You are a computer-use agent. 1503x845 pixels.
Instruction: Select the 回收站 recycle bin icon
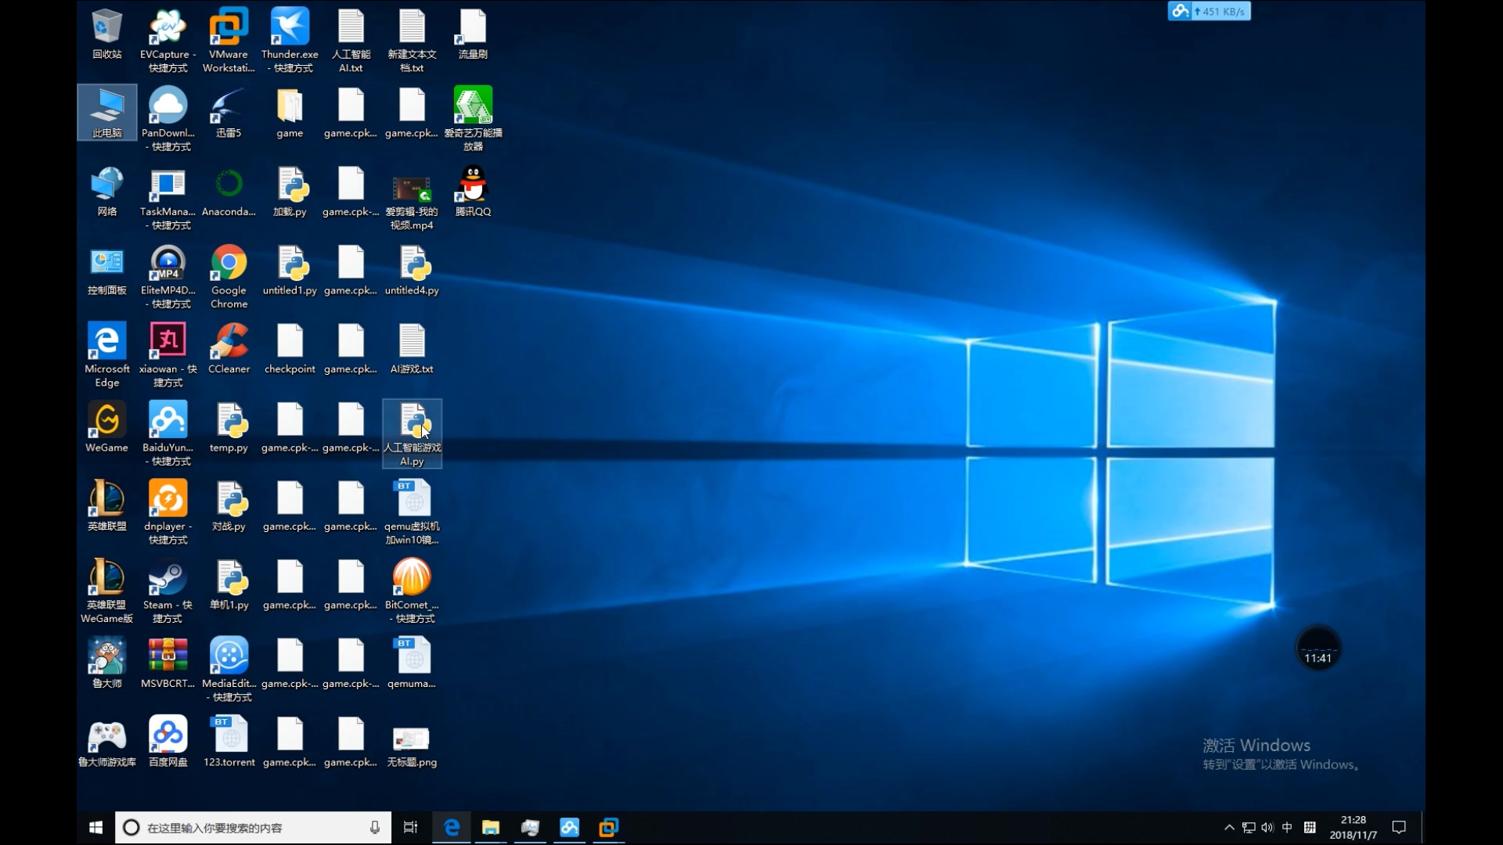point(106,27)
